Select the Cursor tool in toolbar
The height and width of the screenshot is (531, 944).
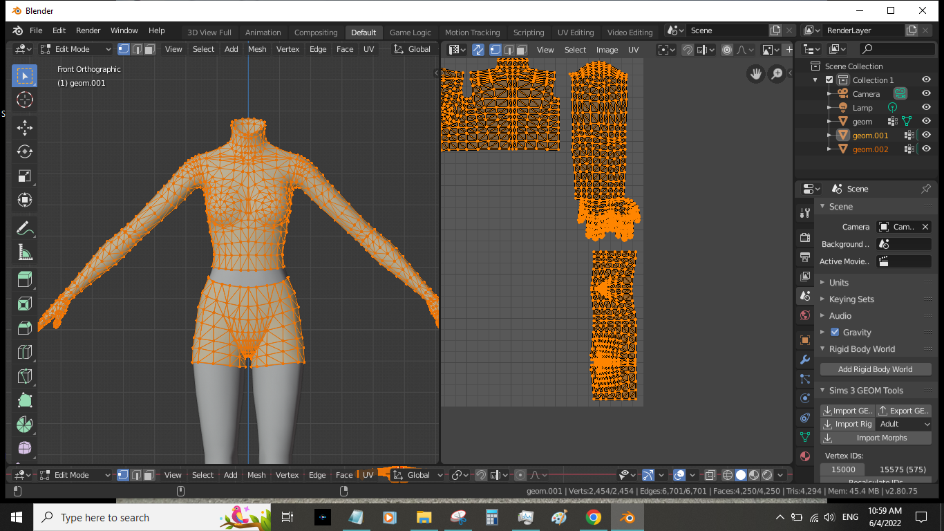pos(24,100)
